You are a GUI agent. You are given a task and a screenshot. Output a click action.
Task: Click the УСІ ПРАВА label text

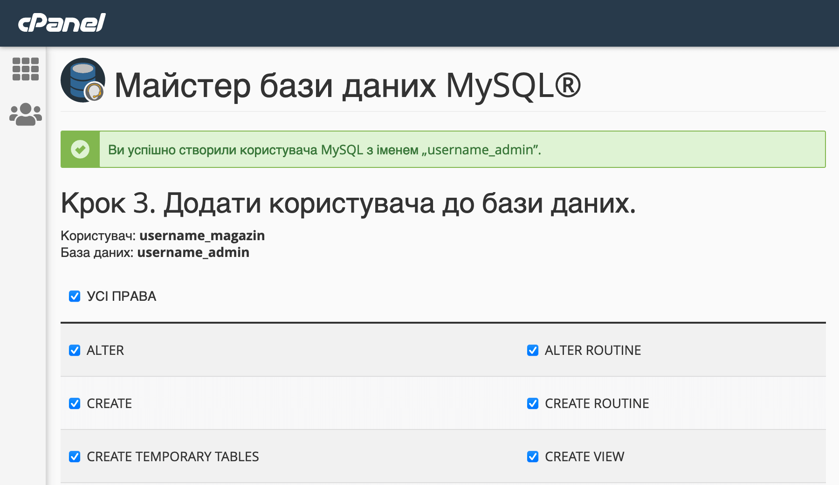pyautogui.click(x=121, y=296)
